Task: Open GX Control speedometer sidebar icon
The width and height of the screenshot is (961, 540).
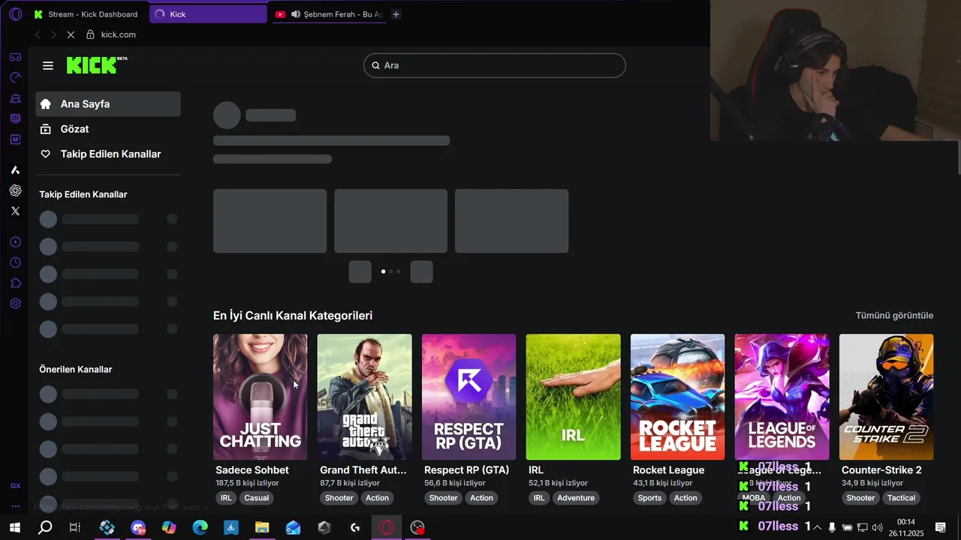Action: pyautogui.click(x=15, y=77)
